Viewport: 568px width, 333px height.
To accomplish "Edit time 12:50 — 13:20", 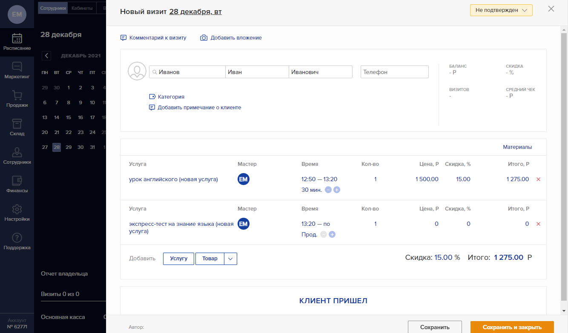I will tap(319, 179).
